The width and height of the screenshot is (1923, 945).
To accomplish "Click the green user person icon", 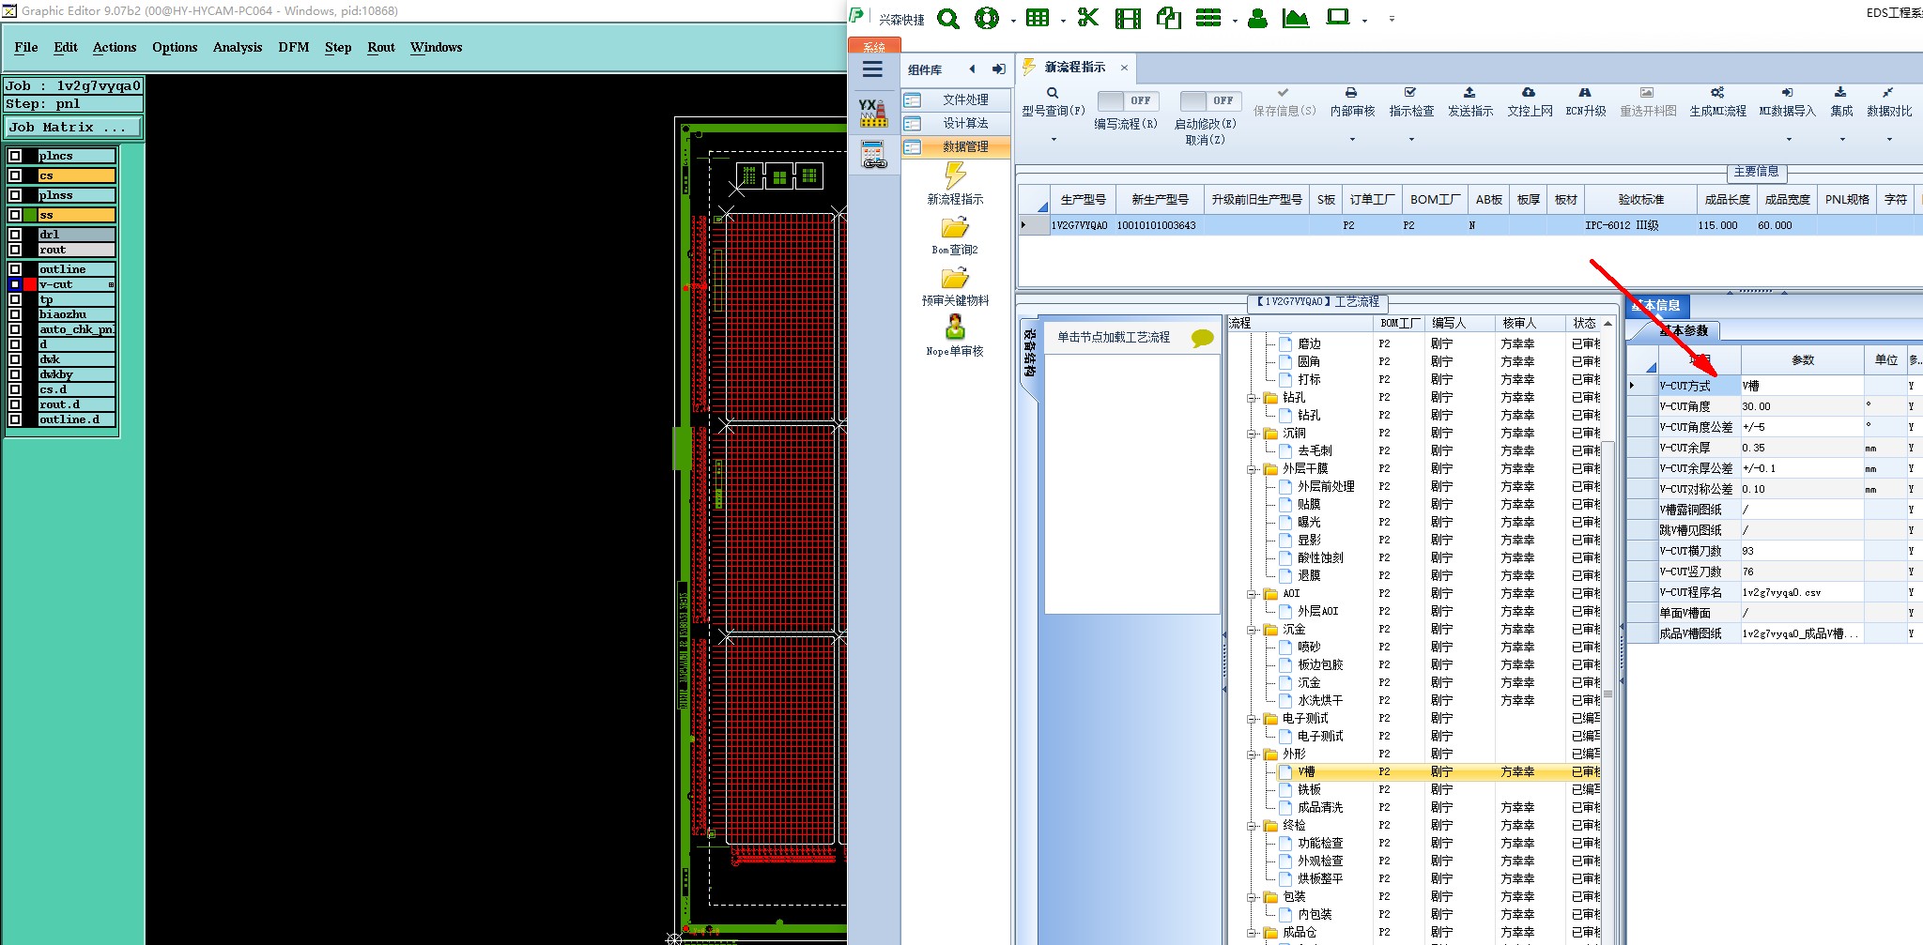I will click(x=1257, y=18).
